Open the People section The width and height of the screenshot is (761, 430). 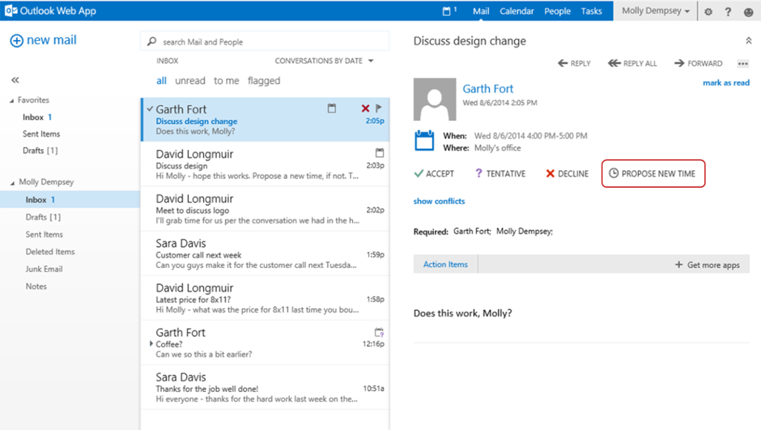(557, 11)
